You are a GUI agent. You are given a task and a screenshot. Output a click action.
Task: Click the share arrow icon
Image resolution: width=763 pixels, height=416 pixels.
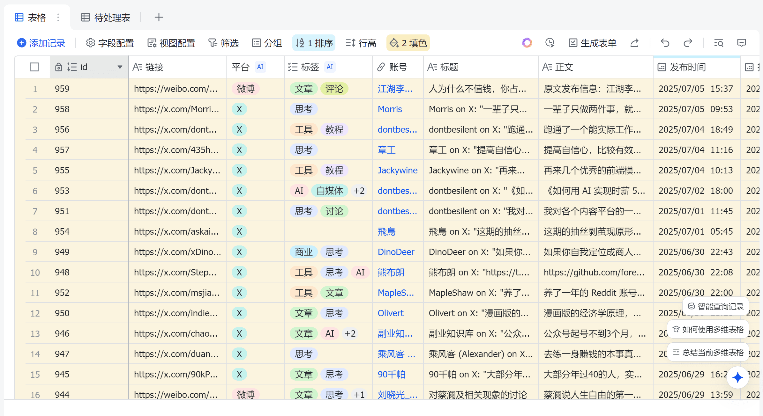(x=634, y=43)
